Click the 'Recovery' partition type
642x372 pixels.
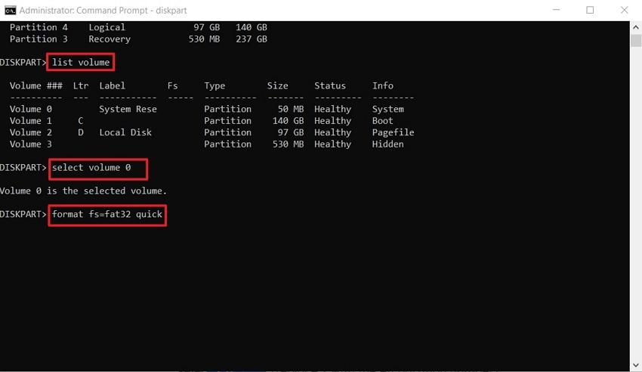coord(110,39)
